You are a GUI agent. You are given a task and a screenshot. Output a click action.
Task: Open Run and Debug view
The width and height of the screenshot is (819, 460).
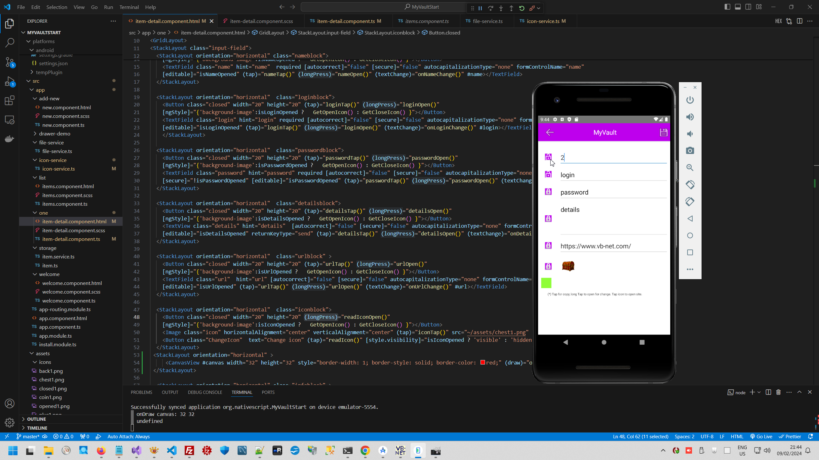click(10, 81)
